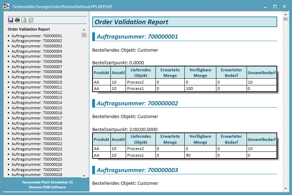This screenshot has height=195, width=292.
Task: Click the main report scrollbar up arrow
Action: click(x=286, y=14)
